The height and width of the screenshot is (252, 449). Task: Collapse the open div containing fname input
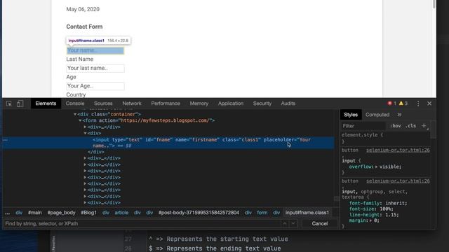click(85, 133)
